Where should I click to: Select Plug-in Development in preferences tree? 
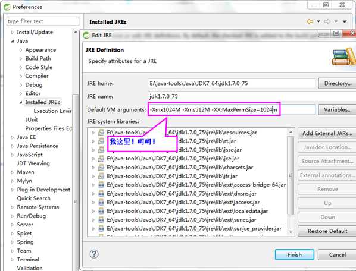coord(43,190)
